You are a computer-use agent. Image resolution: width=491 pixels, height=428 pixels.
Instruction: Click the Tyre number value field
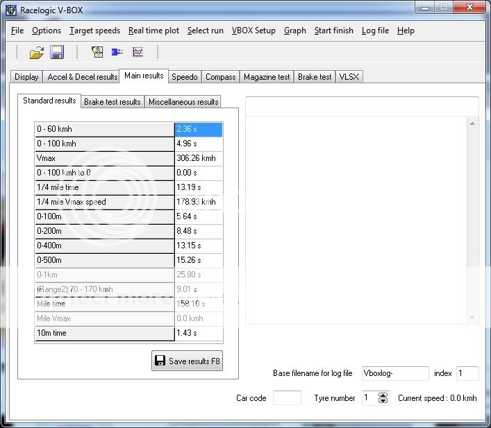pos(370,398)
